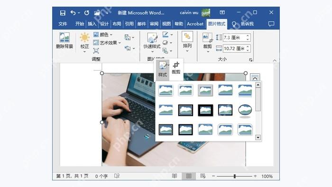The width and height of the screenshot is (332, 187).
Task: Click the Save icon in the title bar
Action: [63, 13]
